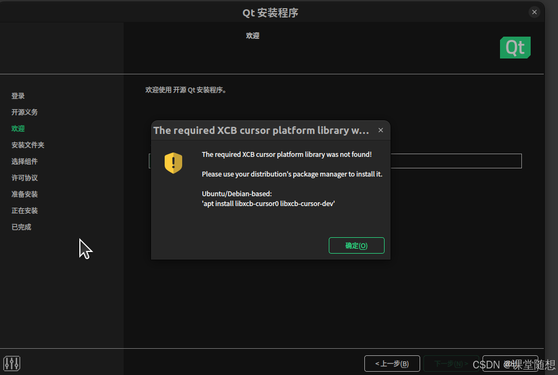The image size is (558, 375).
Task: Open installer settings sliders icon
Action: (x=11, y=364)
